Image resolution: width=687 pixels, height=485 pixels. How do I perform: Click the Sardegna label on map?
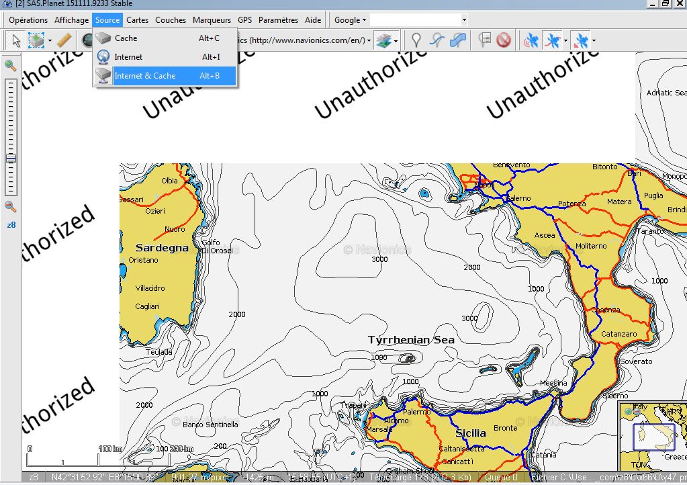pyautogui.click(x=162, y=248)
